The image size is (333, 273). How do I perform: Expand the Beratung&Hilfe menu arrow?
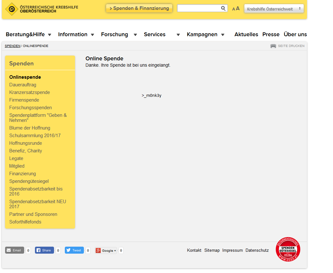50,35
